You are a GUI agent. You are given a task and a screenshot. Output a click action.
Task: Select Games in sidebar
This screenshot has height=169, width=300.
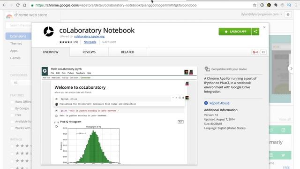15,58
